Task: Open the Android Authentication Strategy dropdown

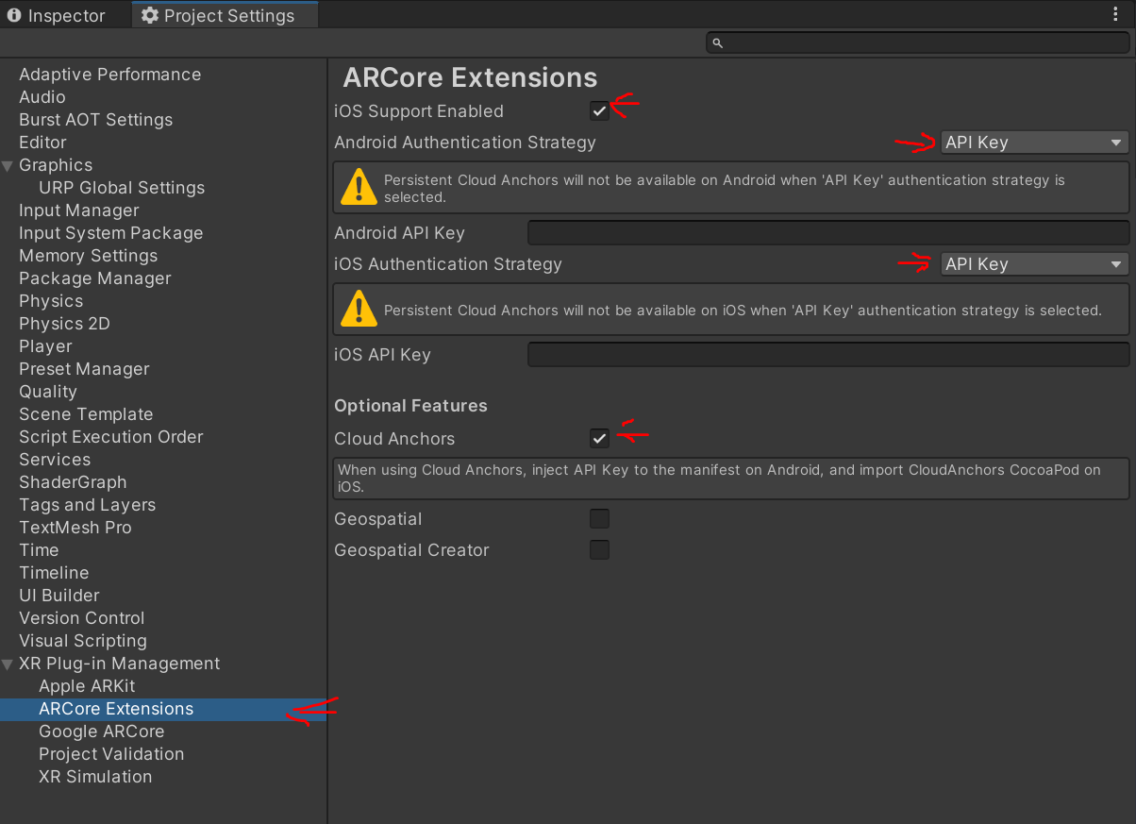Action: pyautogui.click(x=1034, y=143)
